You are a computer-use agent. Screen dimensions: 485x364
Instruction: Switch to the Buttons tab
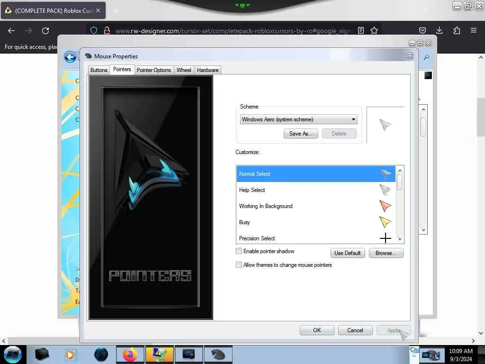[x=99, y=70]
